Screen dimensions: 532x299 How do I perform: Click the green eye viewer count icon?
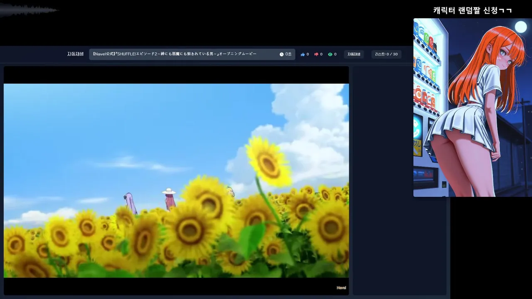330,54
